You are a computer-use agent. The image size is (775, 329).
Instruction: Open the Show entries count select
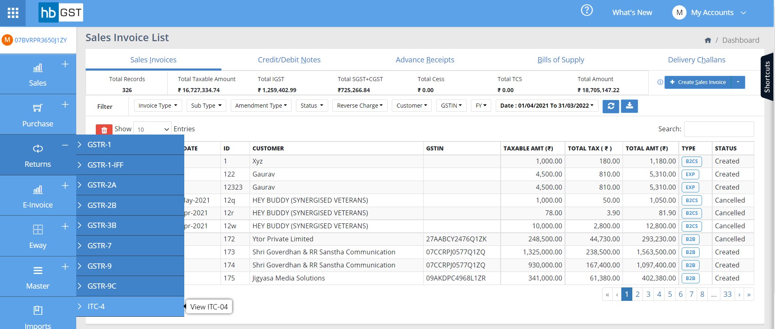coord(152,129)
